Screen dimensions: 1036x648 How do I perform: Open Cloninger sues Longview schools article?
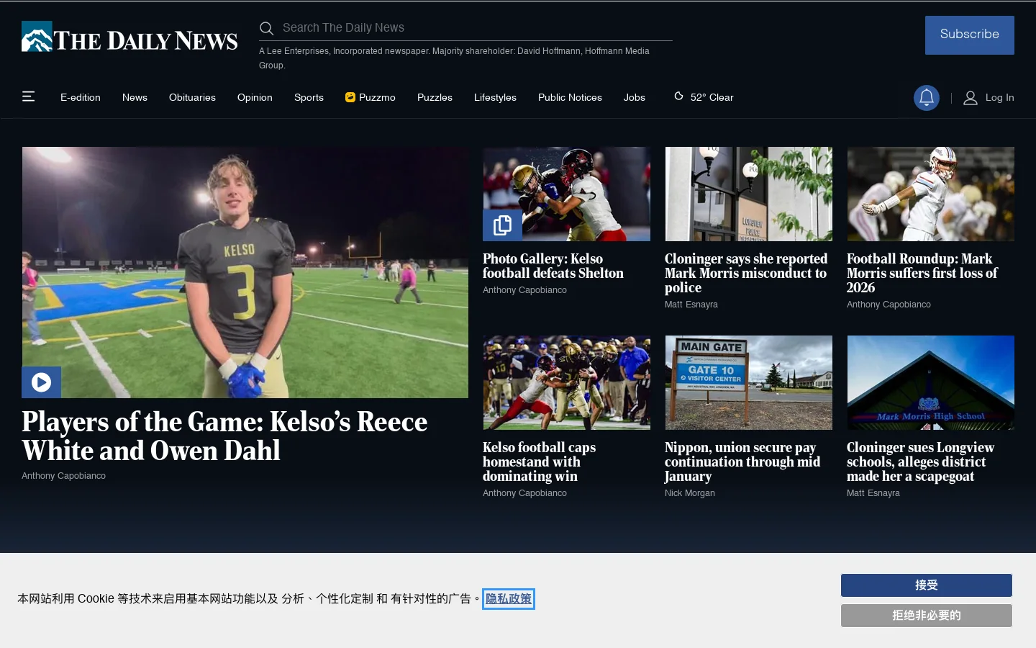[921, 462]
